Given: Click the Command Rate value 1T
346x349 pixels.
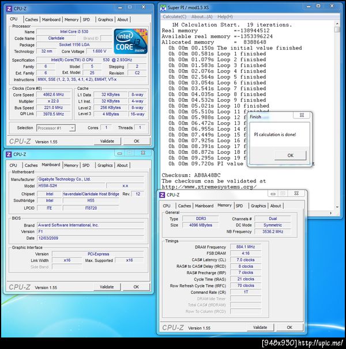Looking at the screenshot, I should (x=246, y=292).
